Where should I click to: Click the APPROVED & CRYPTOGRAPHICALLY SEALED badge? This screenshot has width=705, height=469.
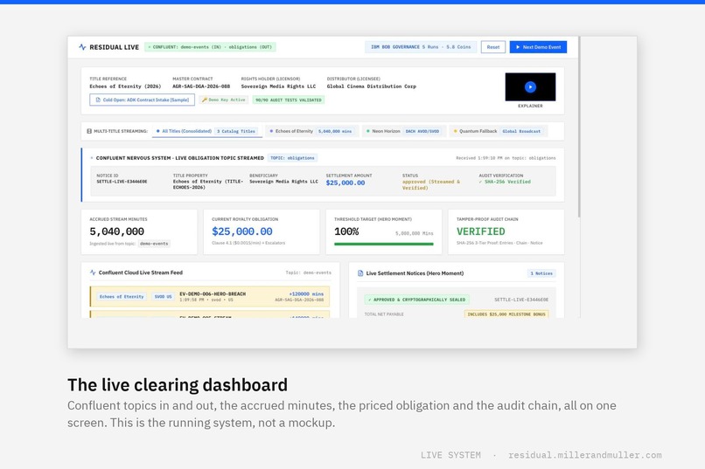417,300
